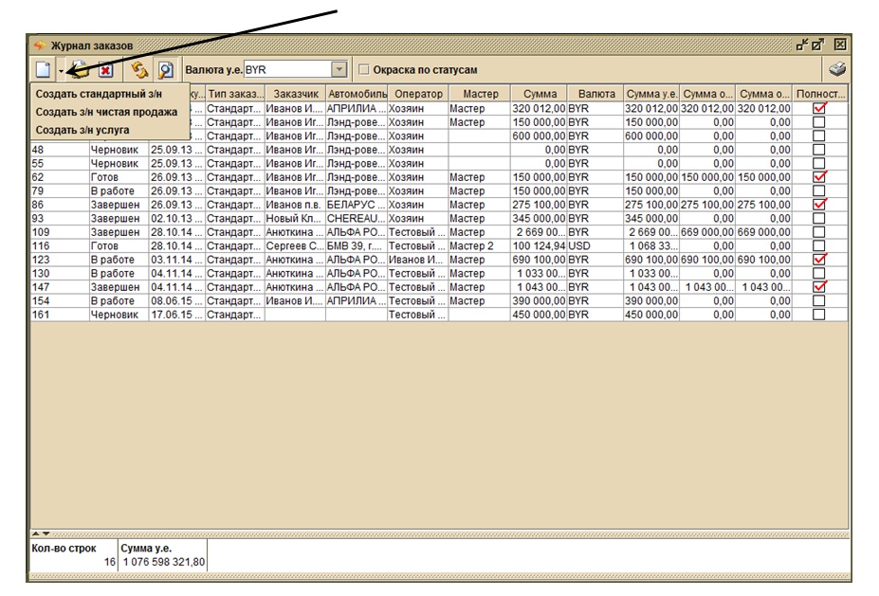Click the Журнал заказов title icon

coord(40,45)
